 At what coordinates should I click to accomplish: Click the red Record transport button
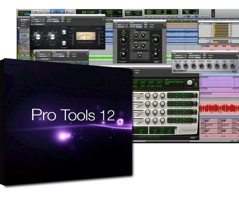(176, 16)
